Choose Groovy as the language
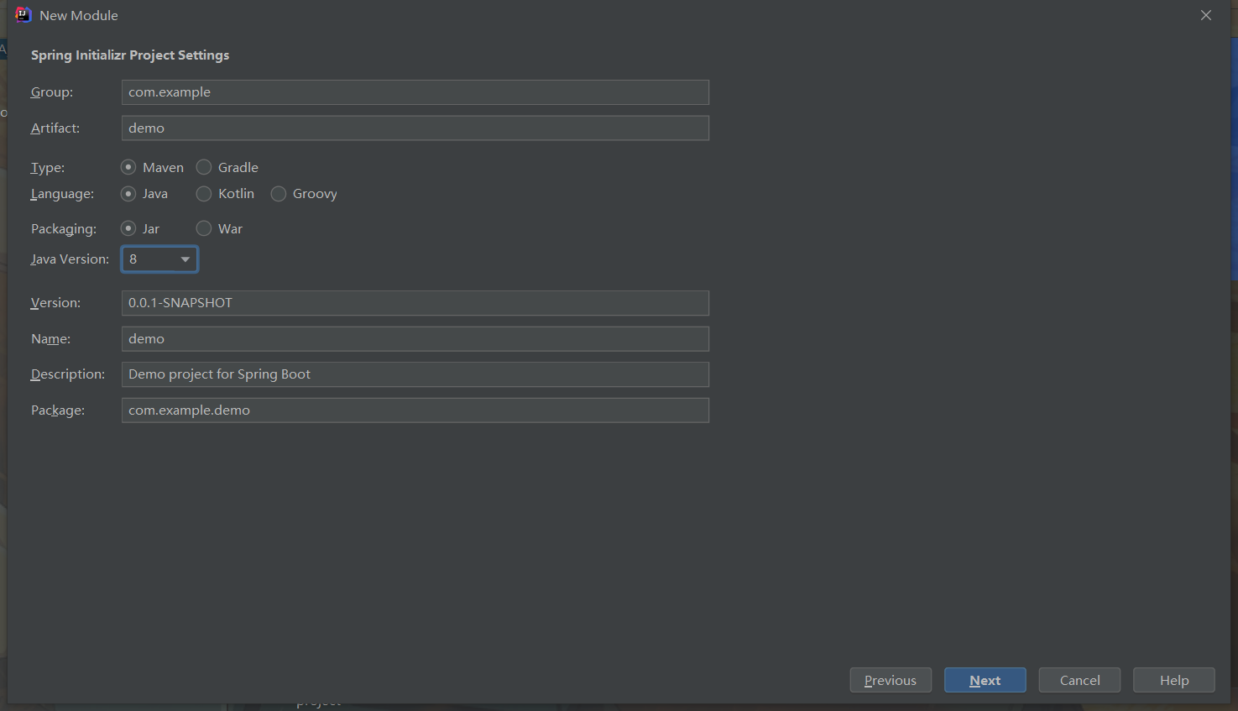Image resolution: width=1238 pixels, height=711 pixels. tap(304, 194)
